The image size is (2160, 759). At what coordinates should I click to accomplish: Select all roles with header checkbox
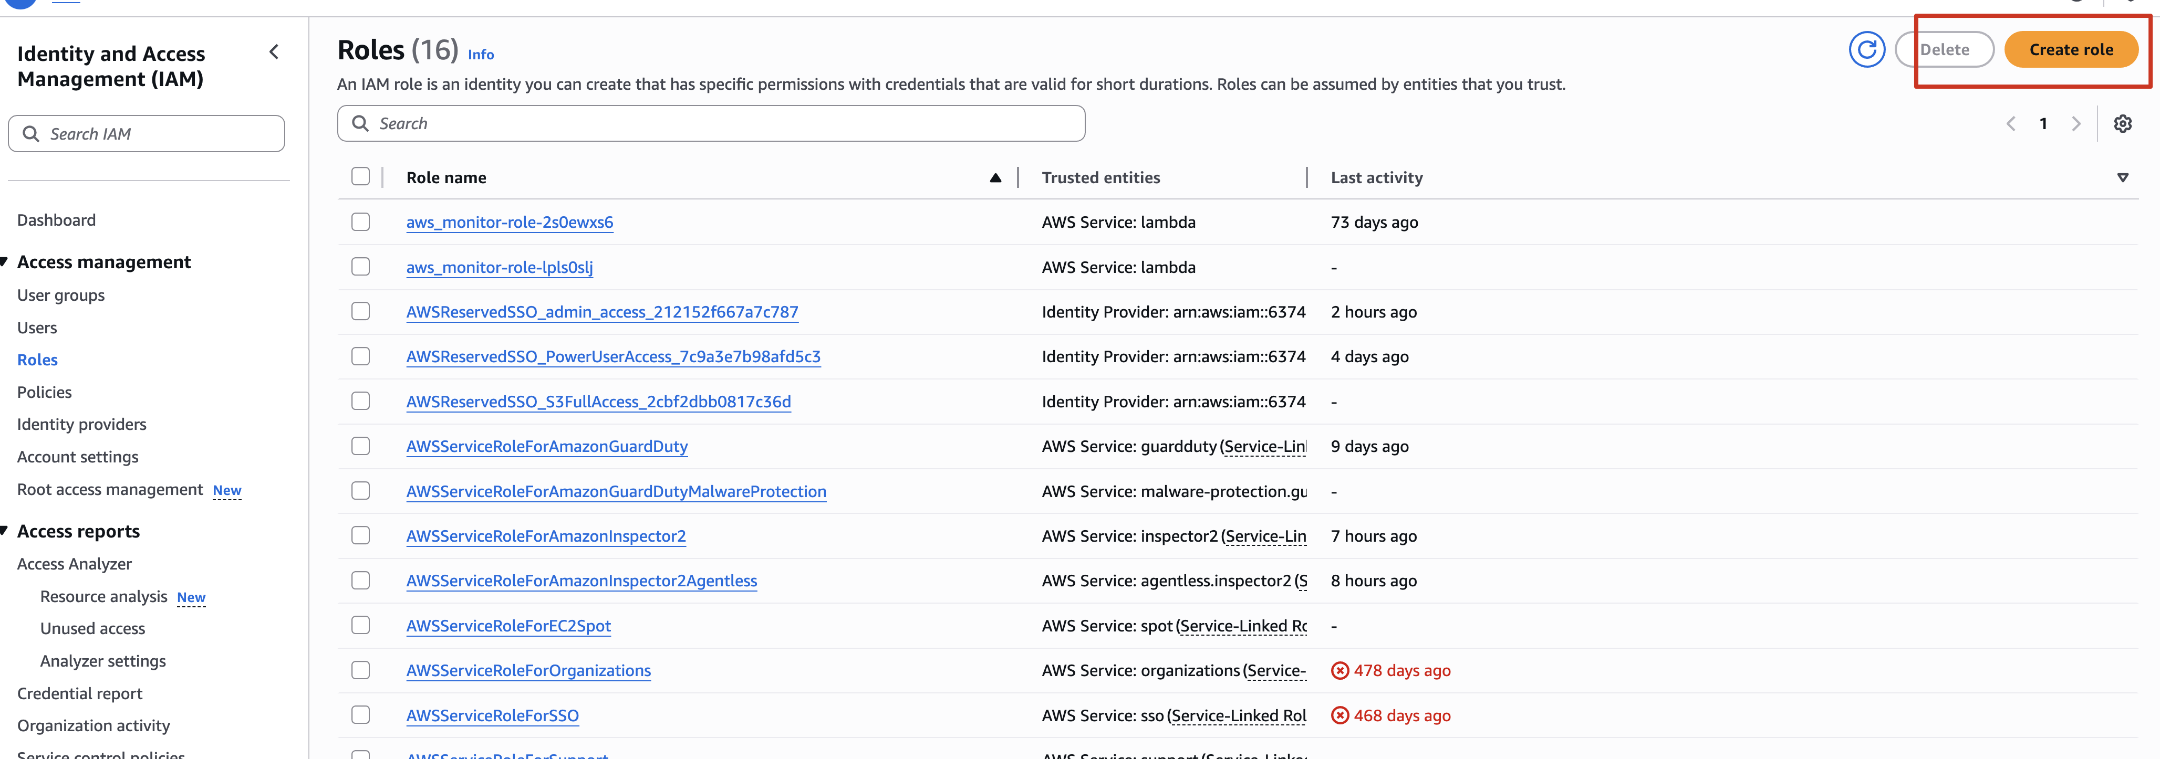pos(360,177)
